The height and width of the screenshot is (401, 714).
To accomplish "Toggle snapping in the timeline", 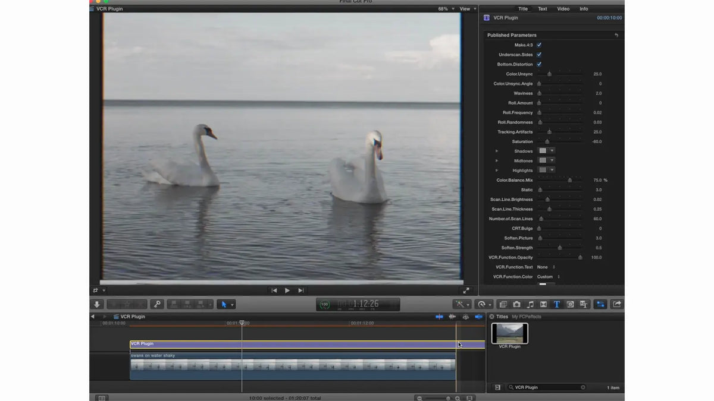I will 478,317.
